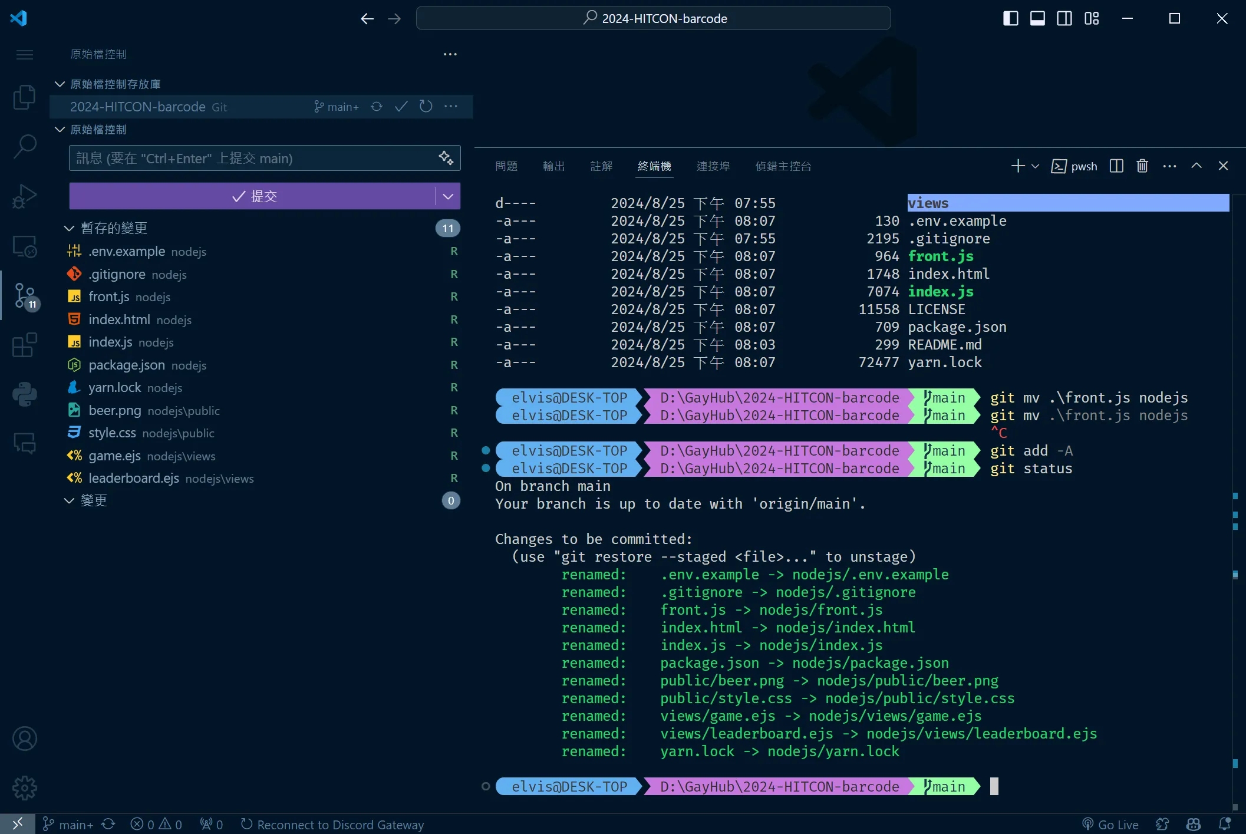Toggle the primary side bar layout button
Screen dimensions: 1246x834
point(1010,18)
